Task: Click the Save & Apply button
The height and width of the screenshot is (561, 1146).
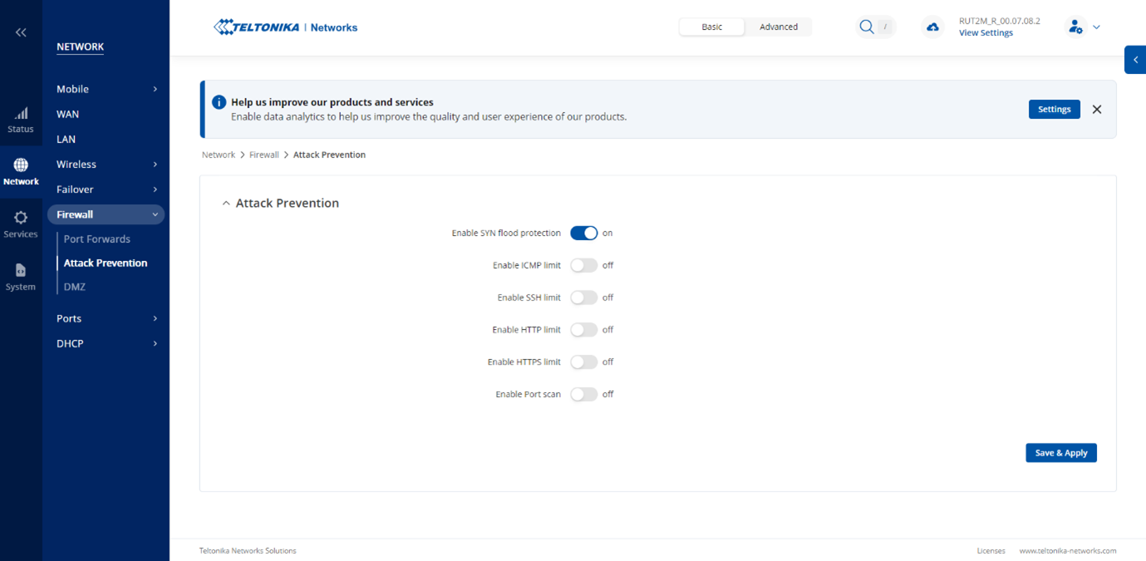Action: pyautogui.click(x=1060, y=453)
